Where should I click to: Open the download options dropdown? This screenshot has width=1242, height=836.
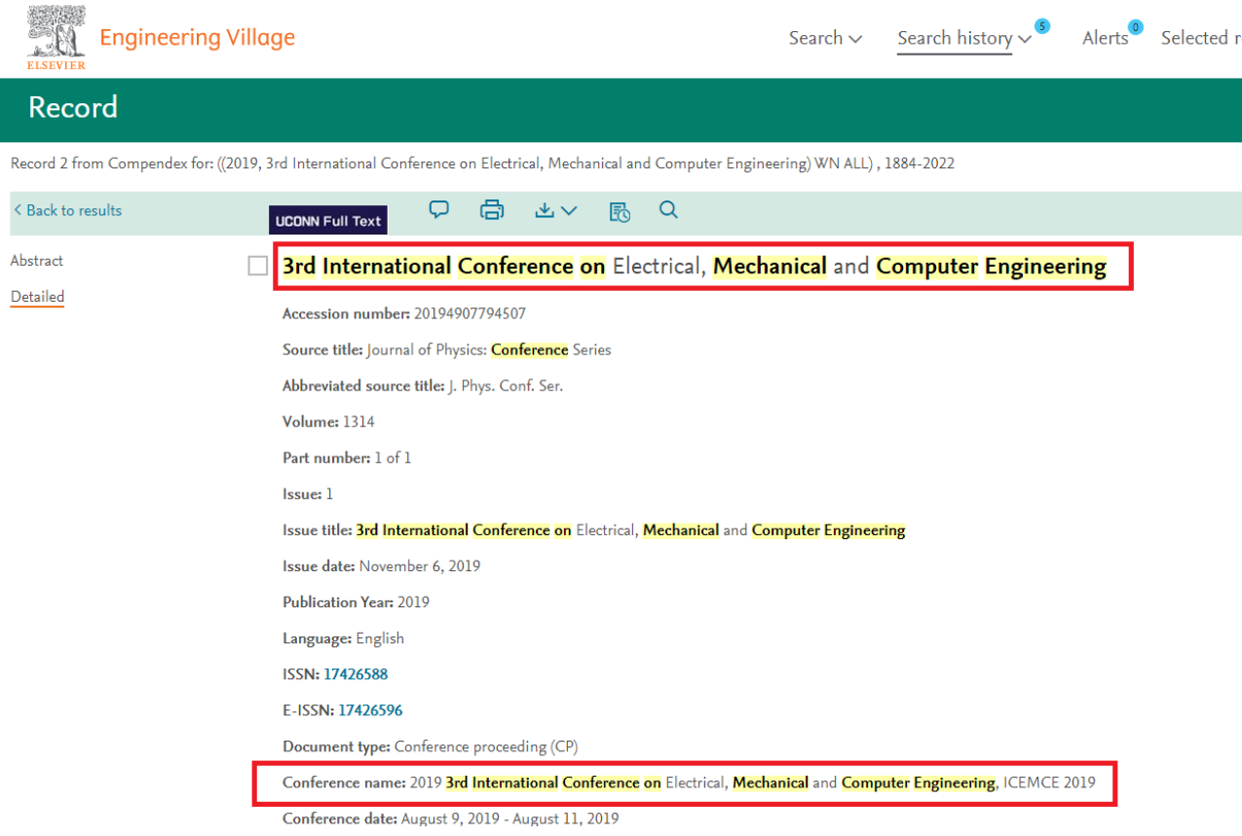(556, 210)
